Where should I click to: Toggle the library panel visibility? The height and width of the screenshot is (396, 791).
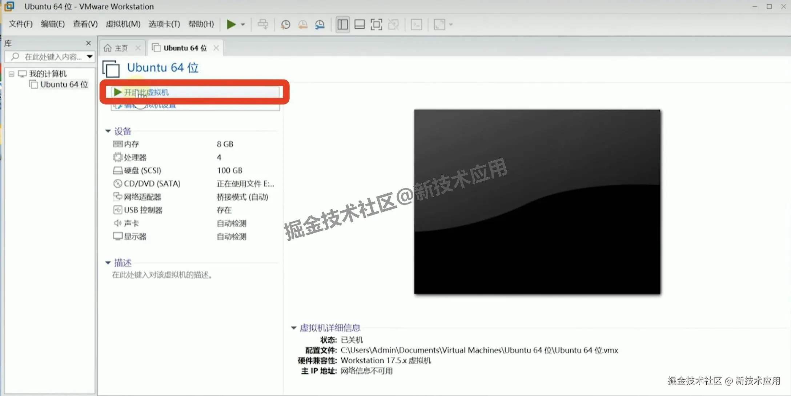[x=342, y=24]
